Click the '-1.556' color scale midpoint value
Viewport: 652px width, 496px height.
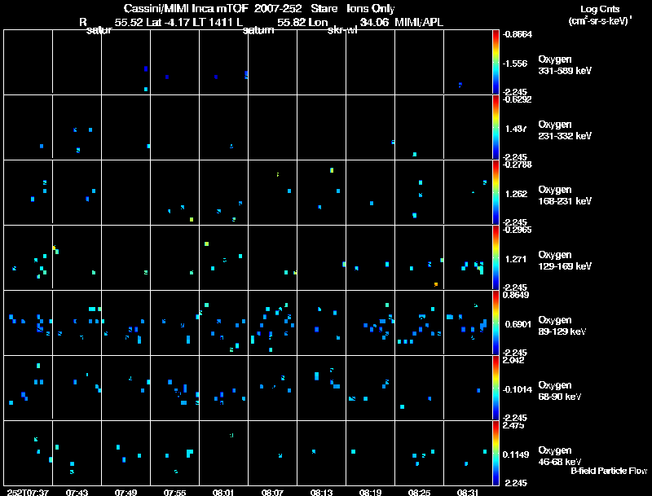click(x=515, y=64)
